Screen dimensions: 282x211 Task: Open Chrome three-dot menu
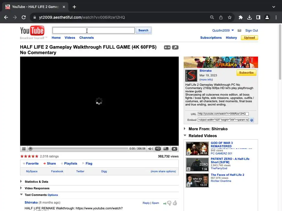tap(276, 17)
